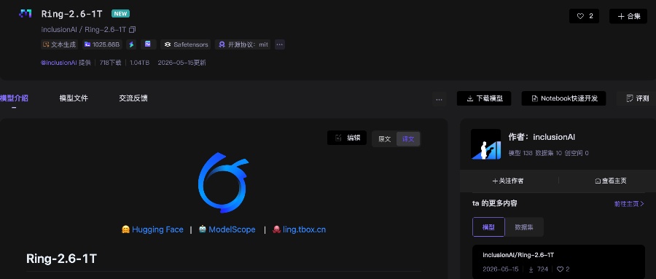Viewport: 656px width, 279px height.
Task: Click the 评测 evaluation button
Action: click(x=637, y=98)
